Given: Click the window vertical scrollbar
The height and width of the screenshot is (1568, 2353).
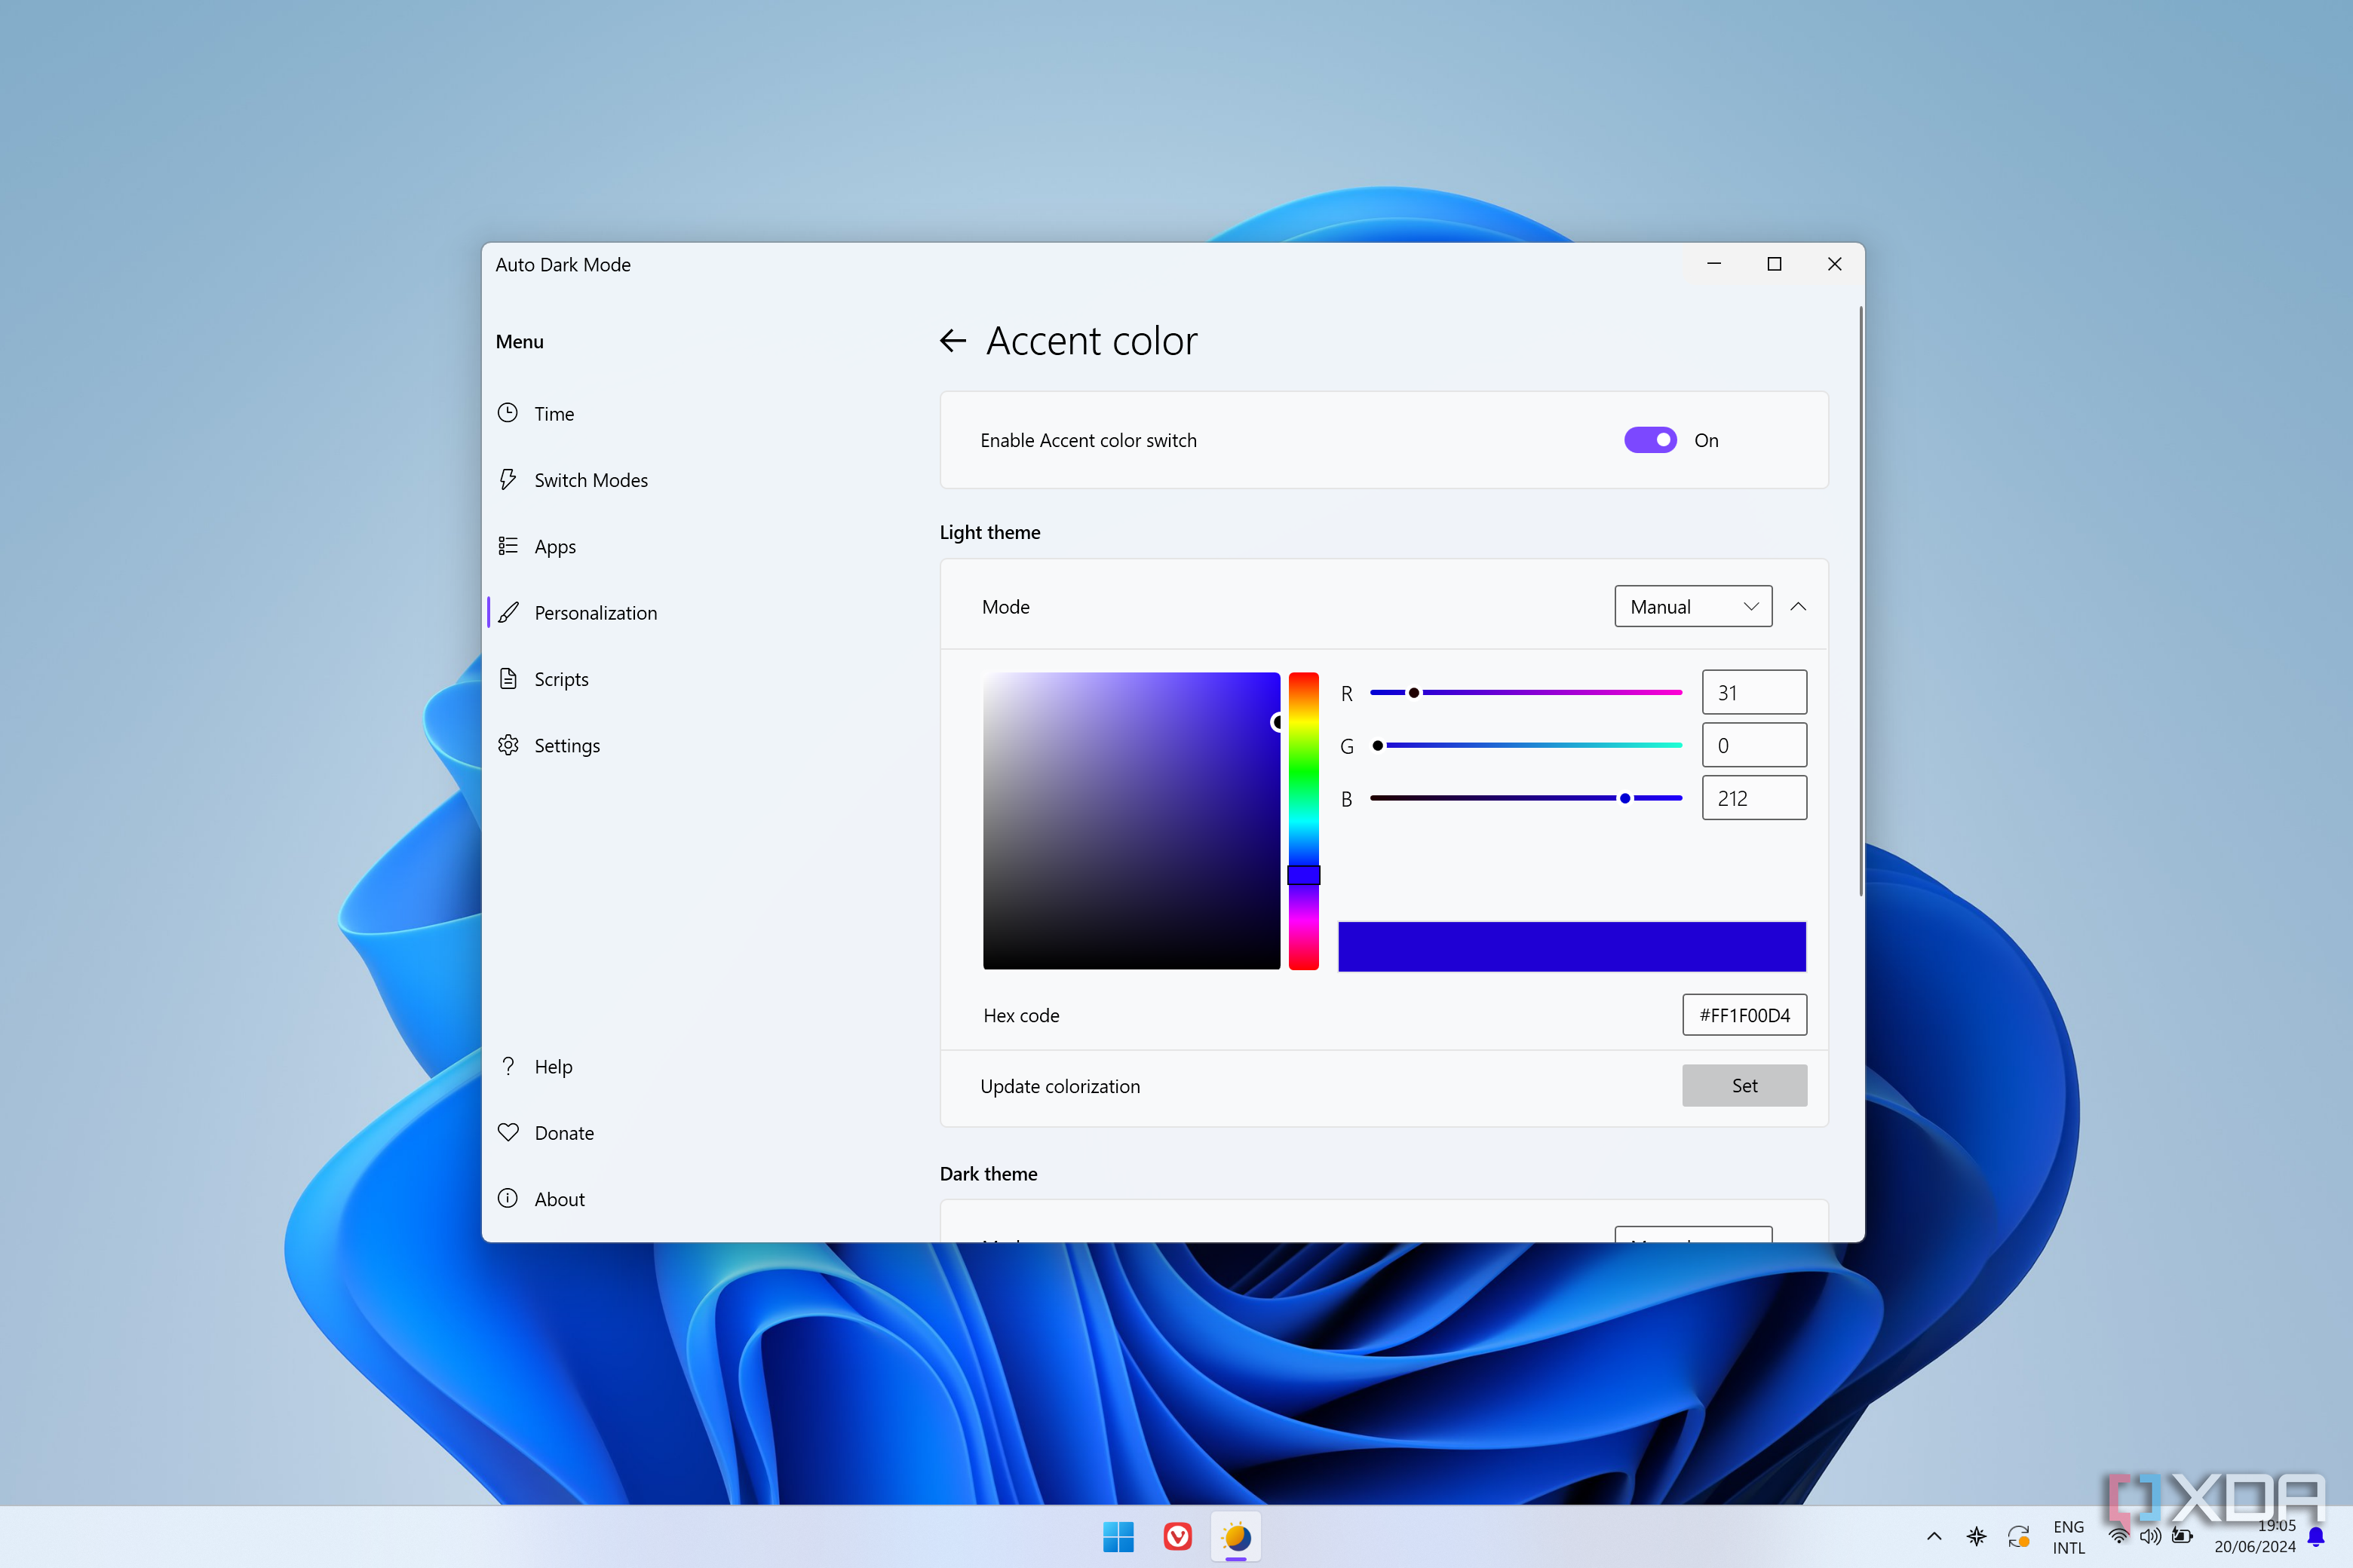Looking at the screenshot, I should 1860,601.
